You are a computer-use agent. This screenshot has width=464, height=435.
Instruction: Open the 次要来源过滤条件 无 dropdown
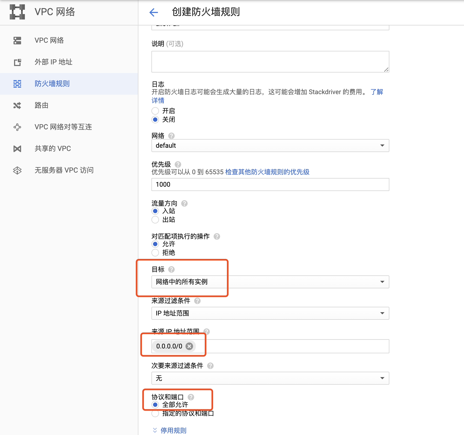pyautogui.click(x=270, y=378)
